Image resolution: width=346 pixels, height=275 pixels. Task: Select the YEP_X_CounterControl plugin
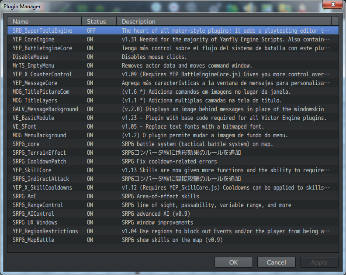pyautogui.click(x=173, y=74)
